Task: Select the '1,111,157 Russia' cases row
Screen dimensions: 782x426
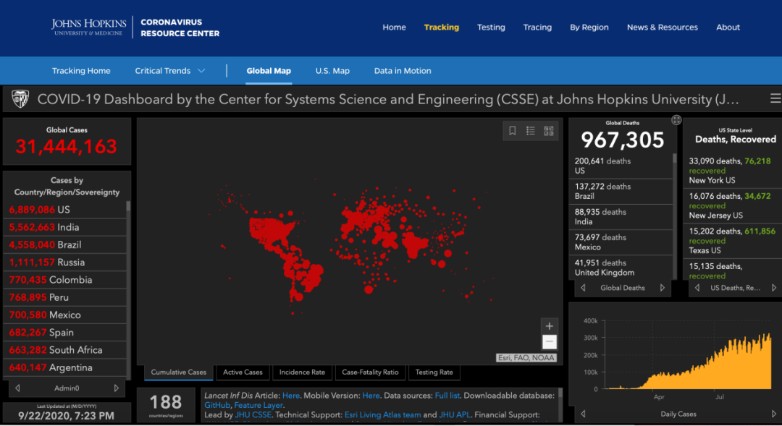Action: click(x=65, y=262)
